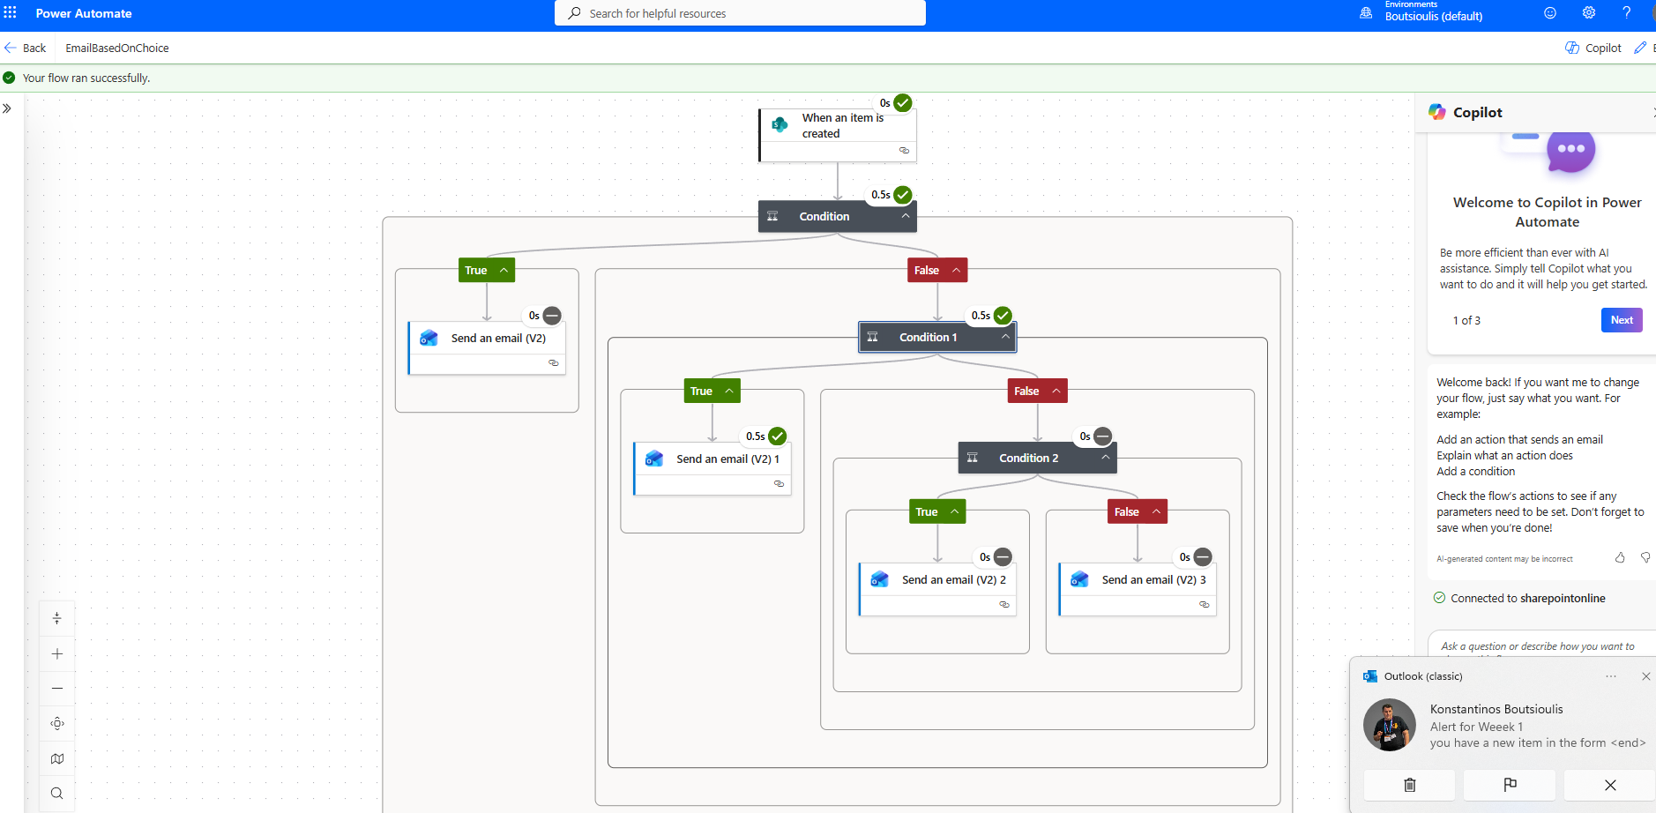
Task: Collapse the Condition 2 action
Action: (1105, 458)
